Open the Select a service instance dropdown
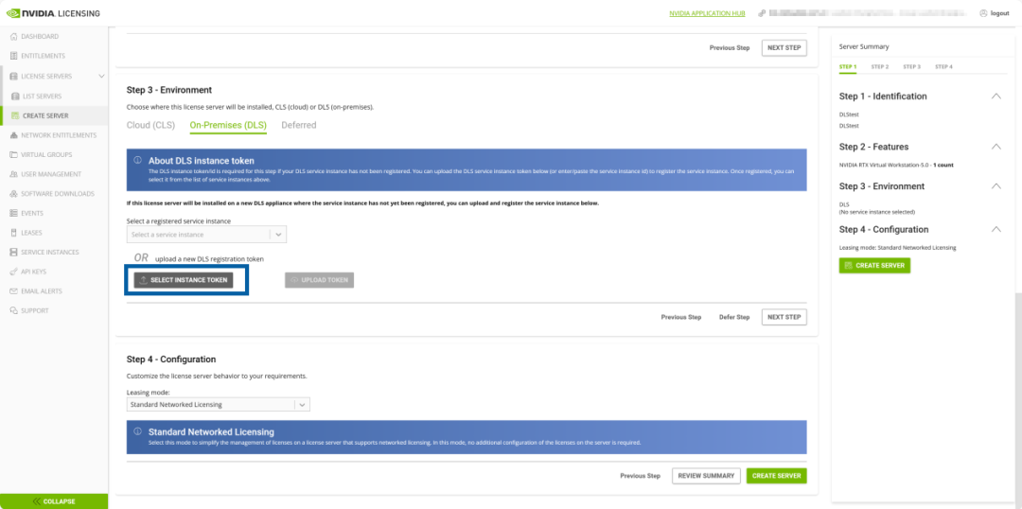This screenshot has height=509, width=1022. [x=206, y=235]
